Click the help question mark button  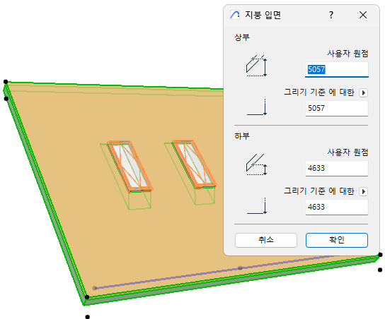331,15
